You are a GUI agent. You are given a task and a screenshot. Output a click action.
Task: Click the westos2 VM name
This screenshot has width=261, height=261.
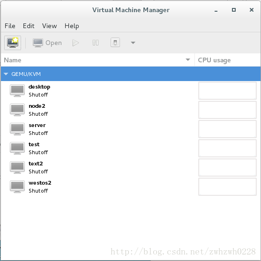[40, 183]
